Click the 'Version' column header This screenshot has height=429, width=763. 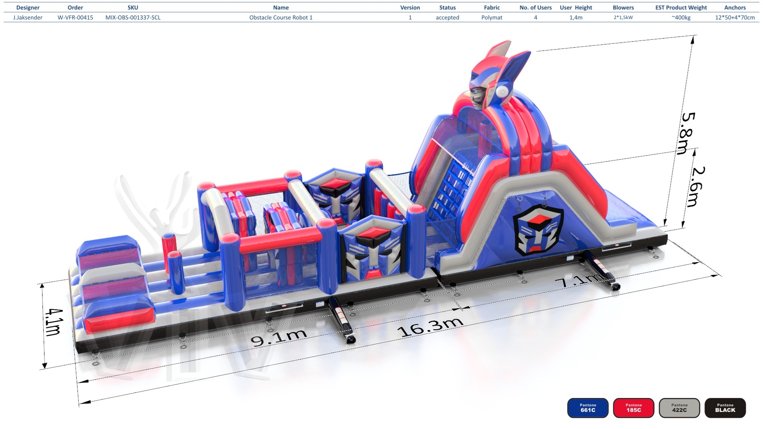[410, 8]
